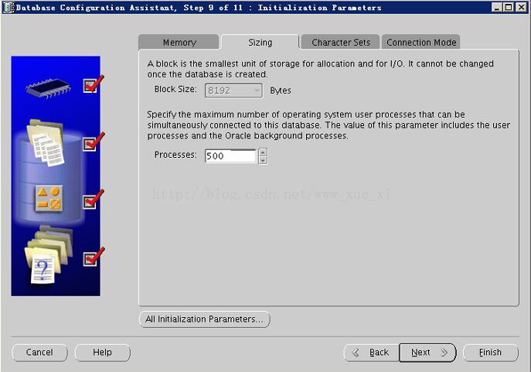Click the Finish button
The width and height of the screenshot is (531, 372).
(x=490, y=353)
